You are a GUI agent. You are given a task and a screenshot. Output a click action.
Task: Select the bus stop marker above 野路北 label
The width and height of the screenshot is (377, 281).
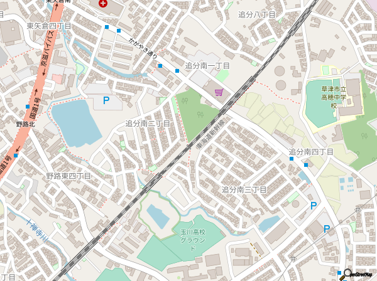(28, 107)
